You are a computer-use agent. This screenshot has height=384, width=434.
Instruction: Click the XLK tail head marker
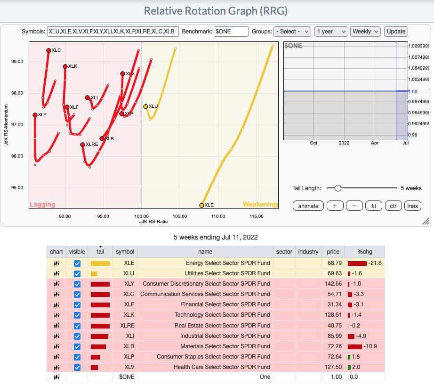[65, 66]
